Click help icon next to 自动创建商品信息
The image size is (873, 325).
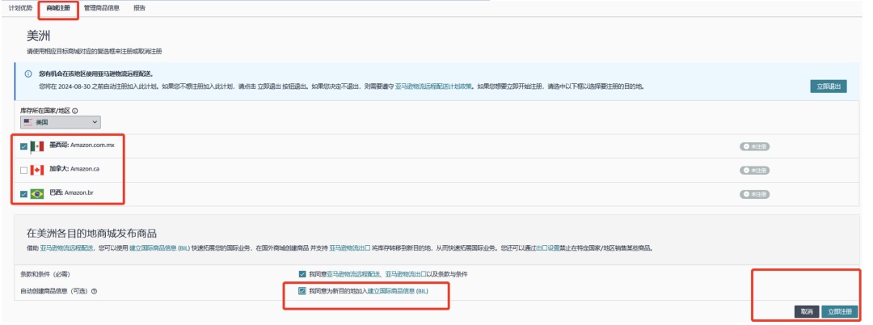coord(94,291)
